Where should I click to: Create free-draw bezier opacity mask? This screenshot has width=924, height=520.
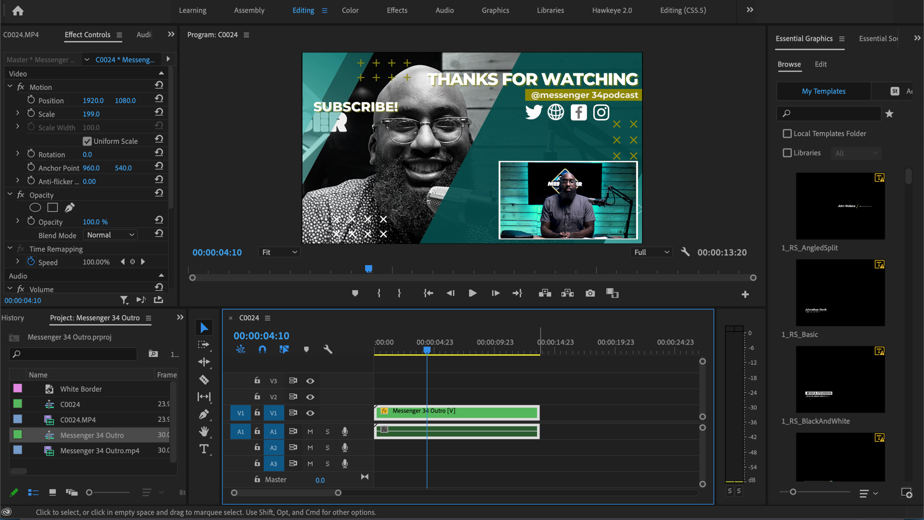pyautogui.click(x=69, y=207)
